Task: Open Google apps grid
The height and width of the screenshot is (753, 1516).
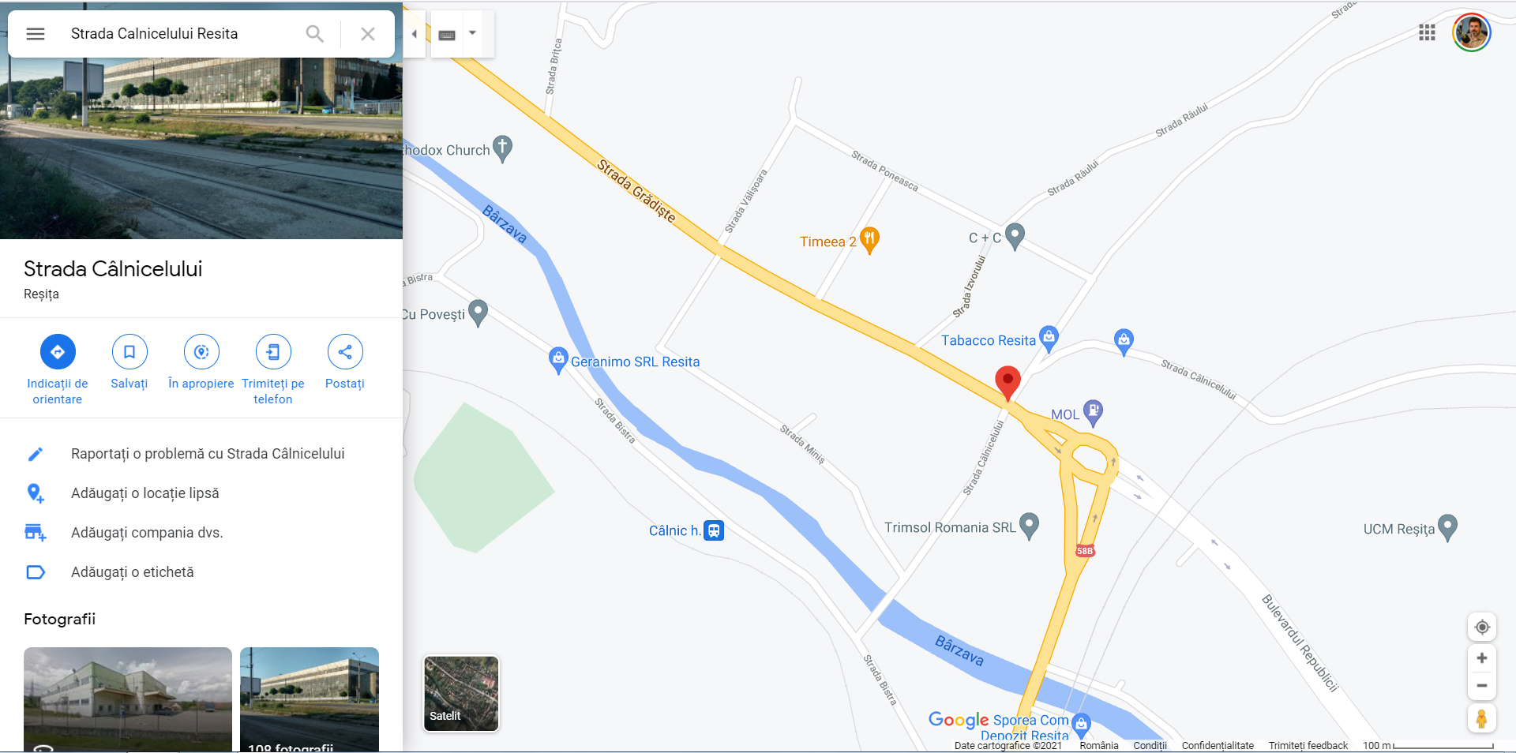Action: click(x=1427, y=32)
